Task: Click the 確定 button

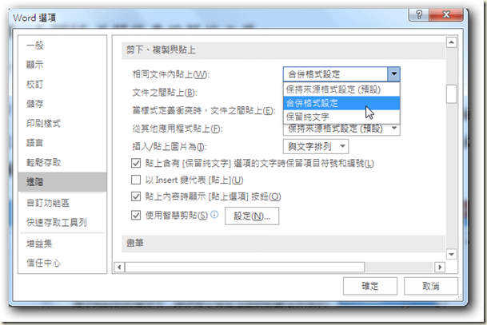Action: click(370, 286)
